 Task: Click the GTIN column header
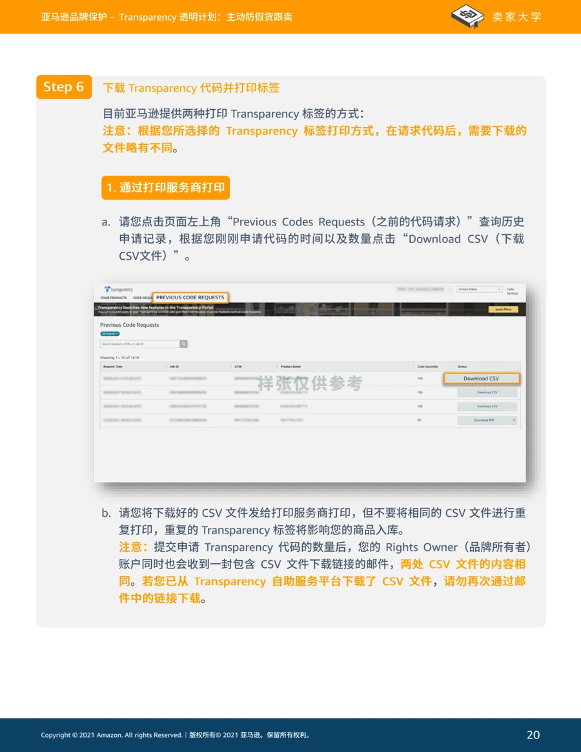238,366
